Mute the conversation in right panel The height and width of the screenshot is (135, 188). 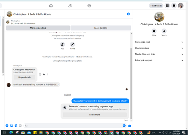click(154, 31)
